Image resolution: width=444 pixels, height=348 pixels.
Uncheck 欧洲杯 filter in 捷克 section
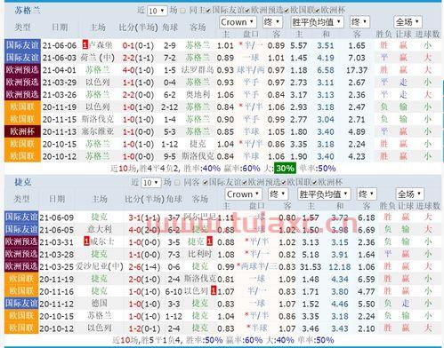tap(315, 183)
